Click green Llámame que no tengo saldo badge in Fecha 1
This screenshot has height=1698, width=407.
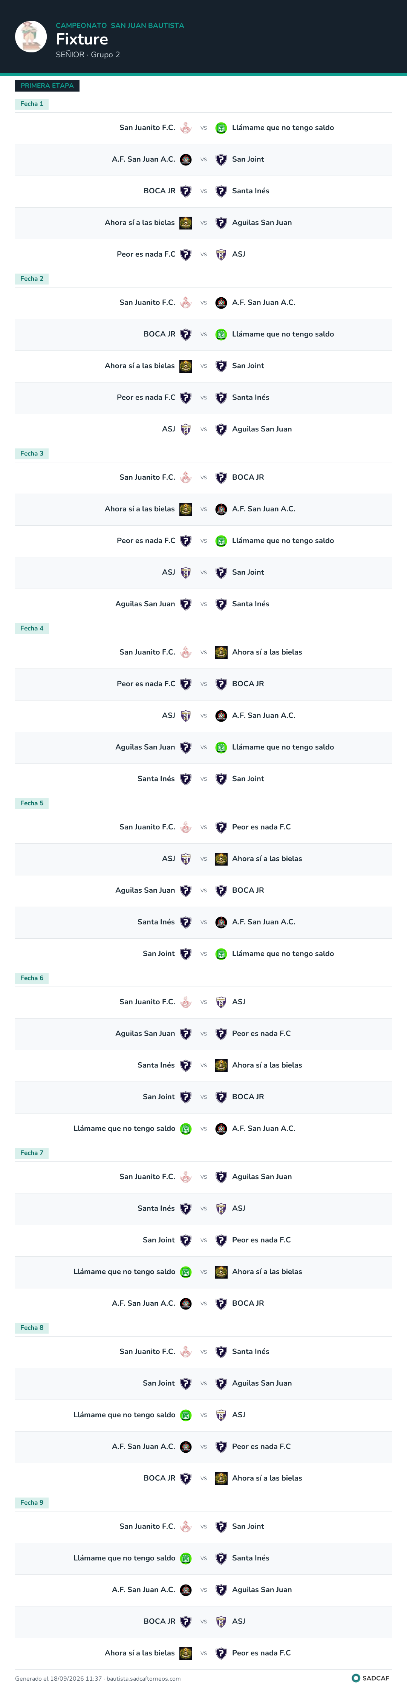(x=221, y=128)
